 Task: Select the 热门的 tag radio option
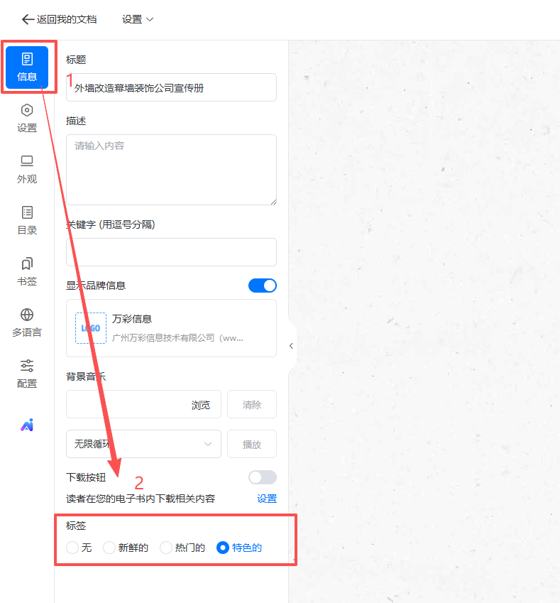click(x=166, y=548)
